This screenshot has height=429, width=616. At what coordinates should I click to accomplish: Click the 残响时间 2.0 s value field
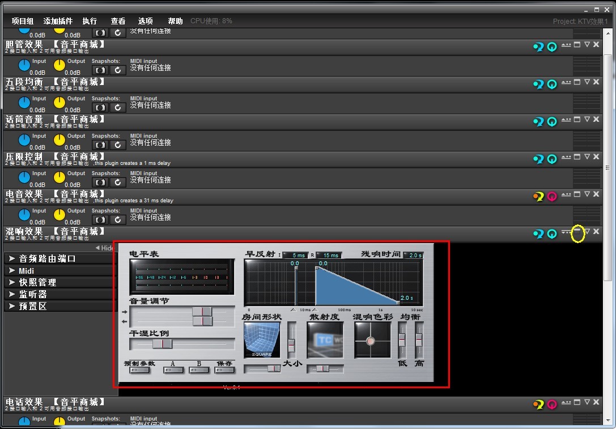(413, 256)
